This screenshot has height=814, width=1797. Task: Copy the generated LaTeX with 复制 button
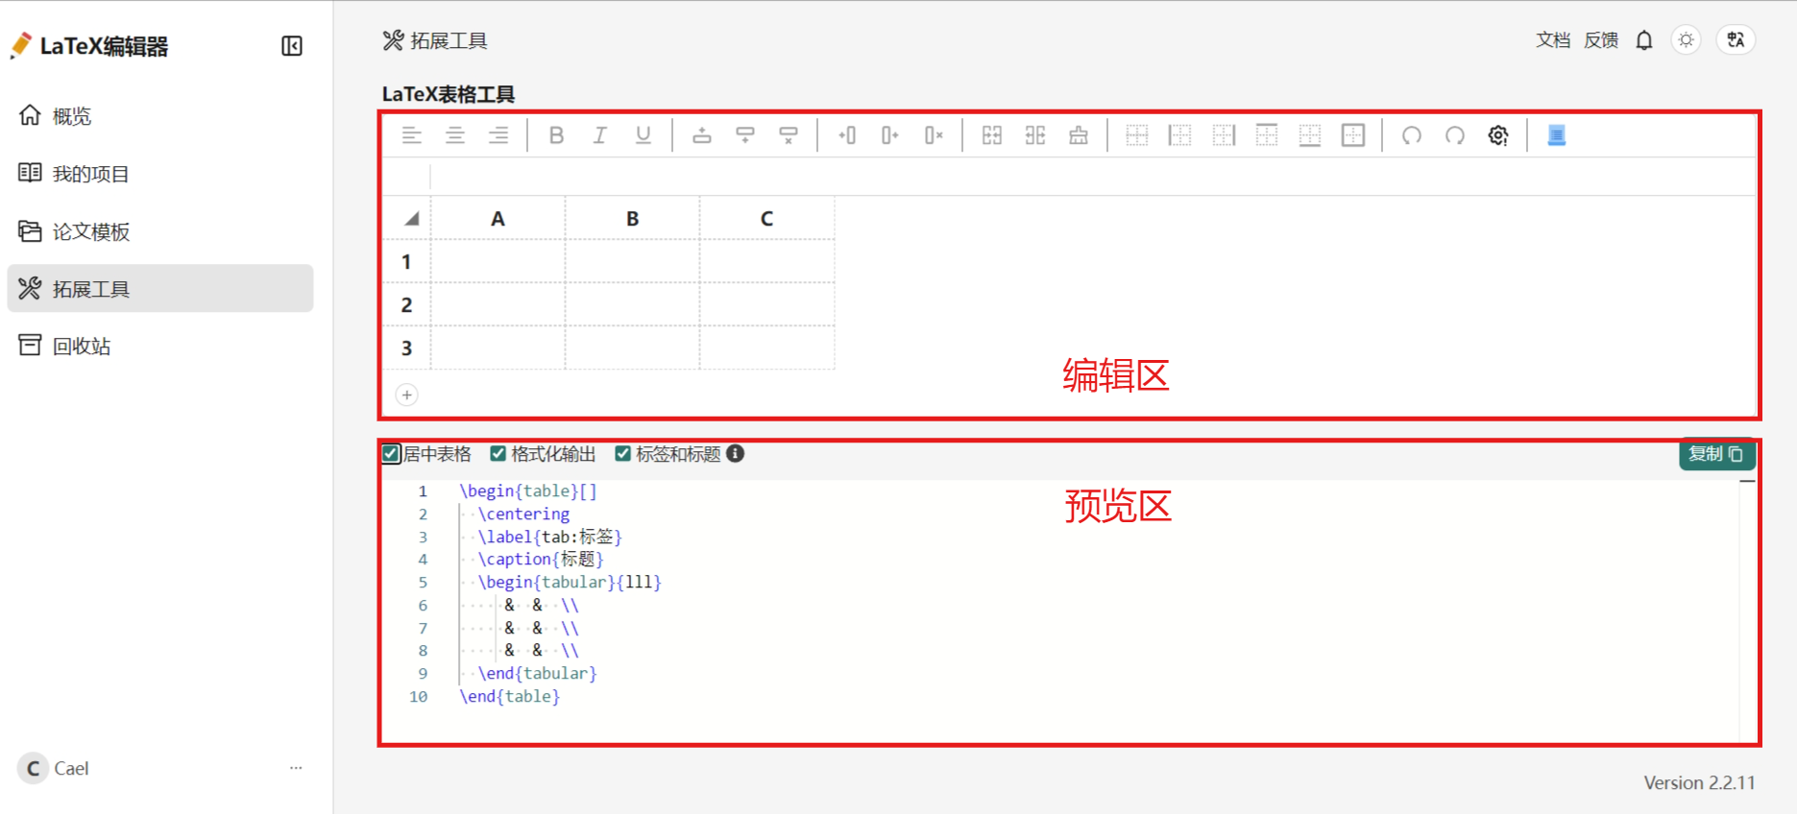pyautogui.click(x=1716, y=454)
